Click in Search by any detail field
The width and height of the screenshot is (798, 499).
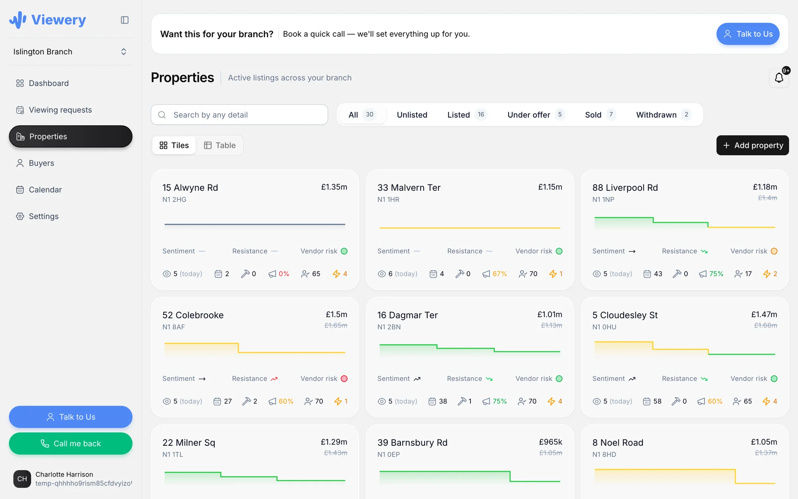pyautogui.click(x=239, y=115)
